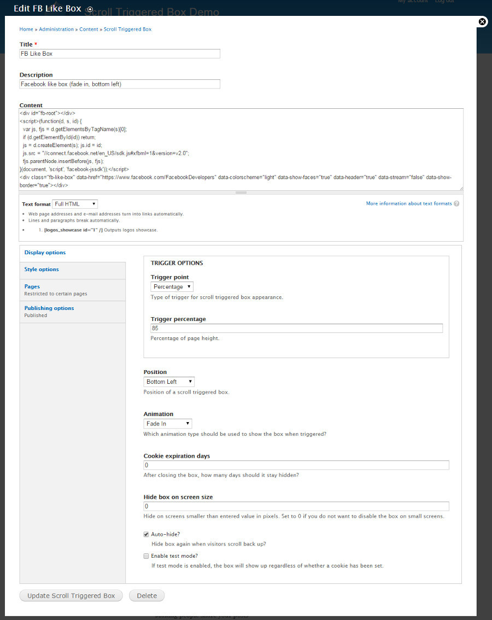Viewport: 492px width, 620px height.
Task: Focus the Trigger percentage input field
Action: pos(296,329)
